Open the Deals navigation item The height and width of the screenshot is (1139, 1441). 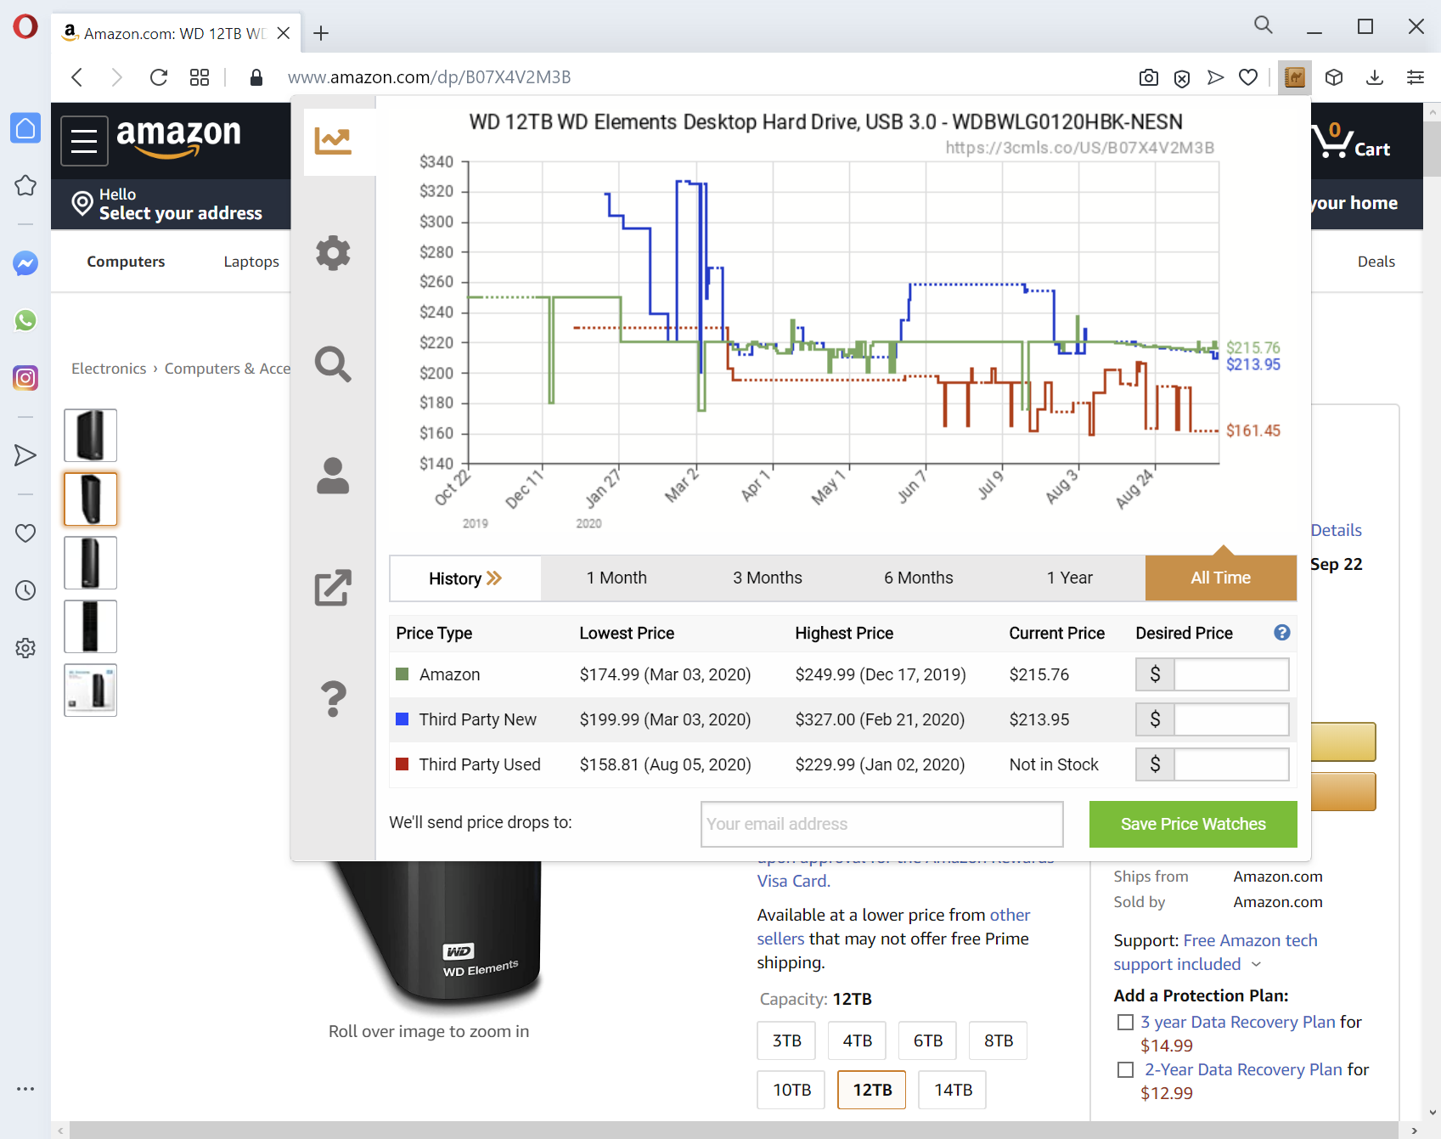click(x=1376, y=262)
